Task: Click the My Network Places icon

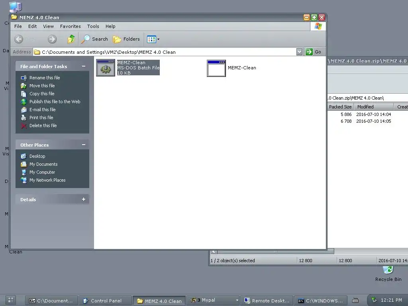Action: click(24, 180)
